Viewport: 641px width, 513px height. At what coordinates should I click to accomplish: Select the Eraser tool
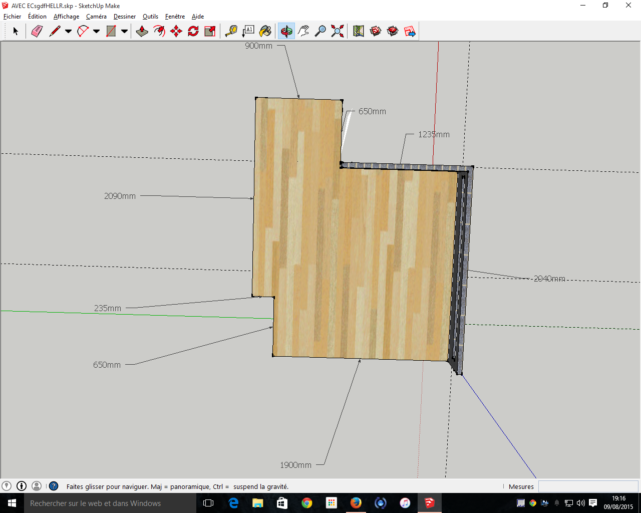click(x=37, y=31)
